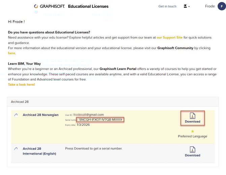
Task: Open the Graphisoft Community here link
Action: pyautogui.click(x=11, y=53)
